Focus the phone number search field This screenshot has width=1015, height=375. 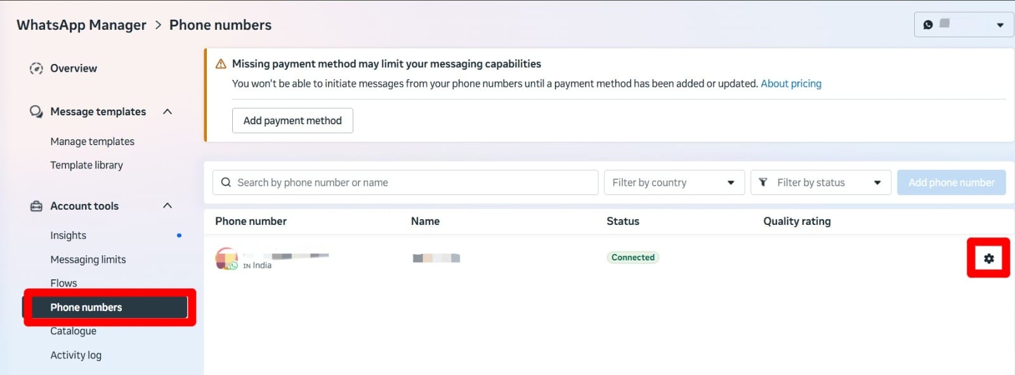[x=405, y=182]
